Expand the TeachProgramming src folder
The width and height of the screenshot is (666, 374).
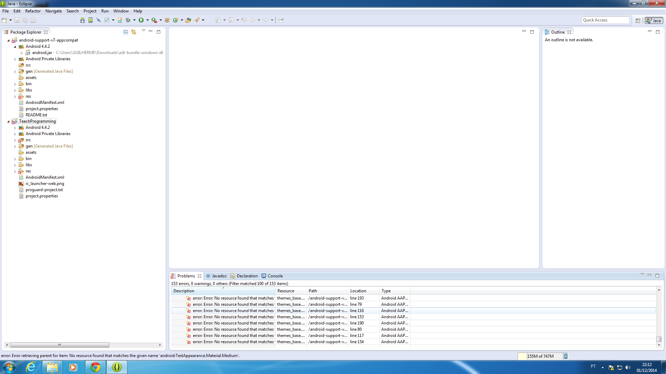[x=15, y=140]
